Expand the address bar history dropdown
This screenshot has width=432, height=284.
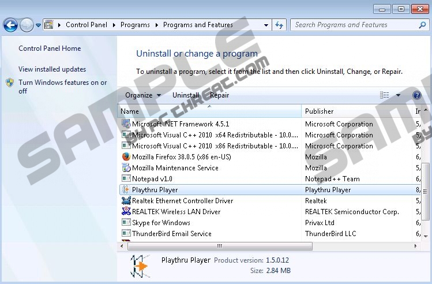coord(266,25)
